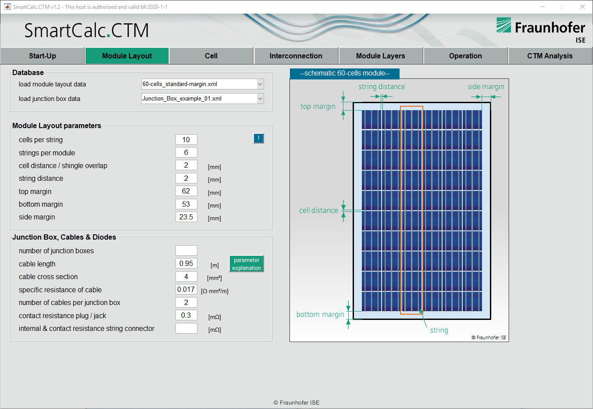
Task: Click the 'string distance' label in schematic
Action: pyautogui.click(x=382, y=86)
